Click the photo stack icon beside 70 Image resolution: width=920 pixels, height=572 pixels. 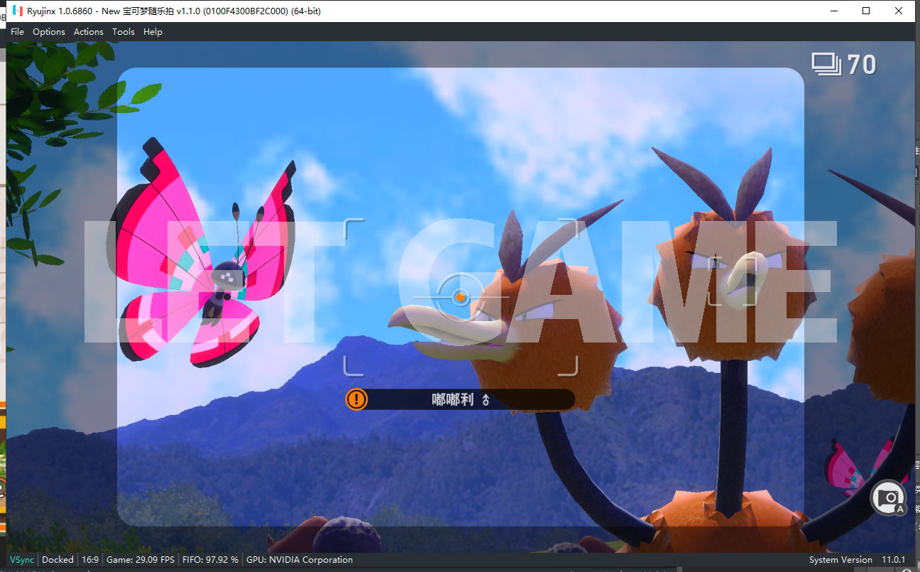click(826, 65)
